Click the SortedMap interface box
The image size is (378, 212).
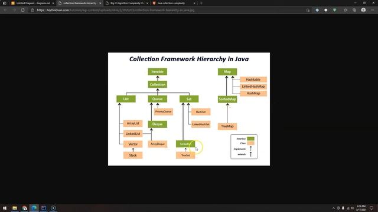[x=227, y=100]
